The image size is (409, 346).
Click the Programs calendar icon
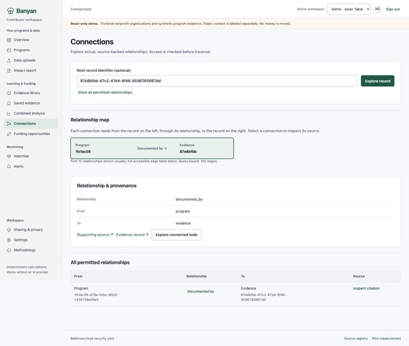click(9, 50)
